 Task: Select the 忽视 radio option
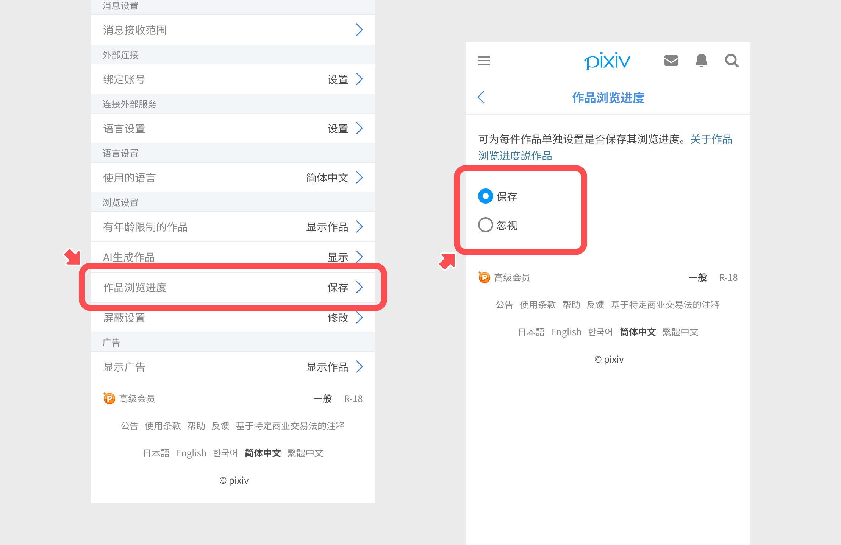pos(486,225)
